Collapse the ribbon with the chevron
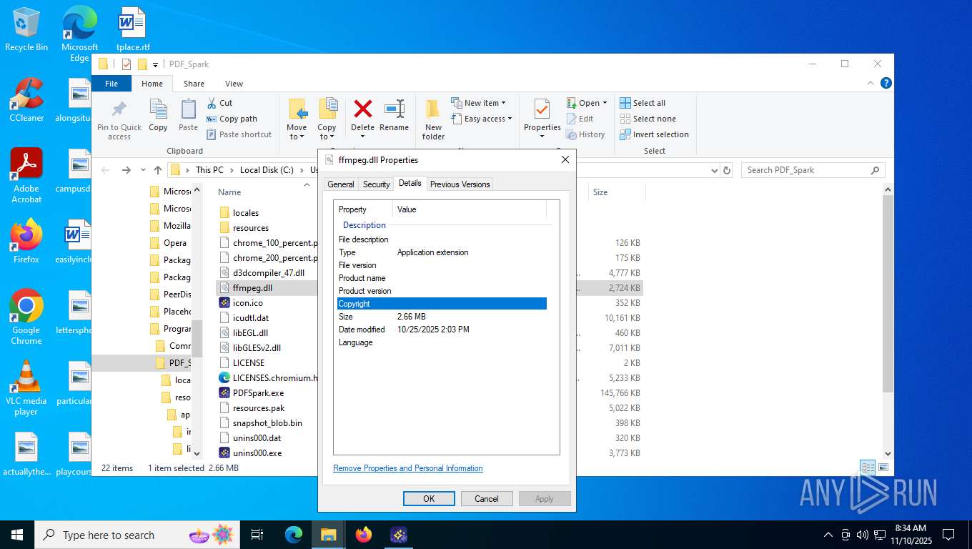Viewport: 972px width, 549px height. pyautogui.click(x=871, y=84)
